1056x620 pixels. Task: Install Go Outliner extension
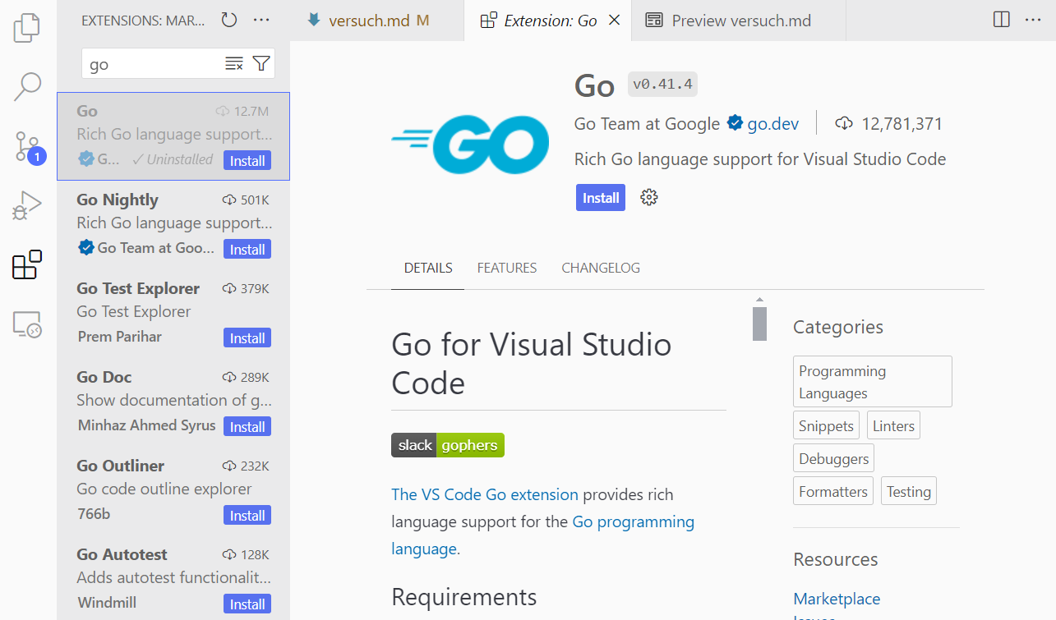[x=247, y=516]
